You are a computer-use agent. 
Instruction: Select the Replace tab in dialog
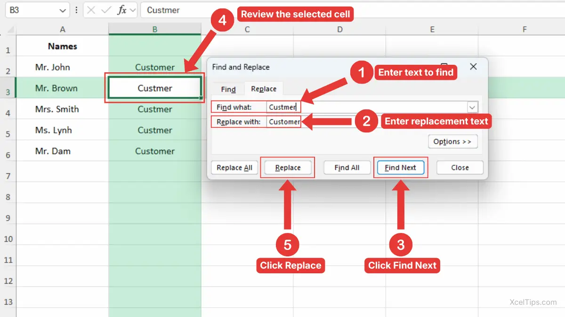coord(264,89)
